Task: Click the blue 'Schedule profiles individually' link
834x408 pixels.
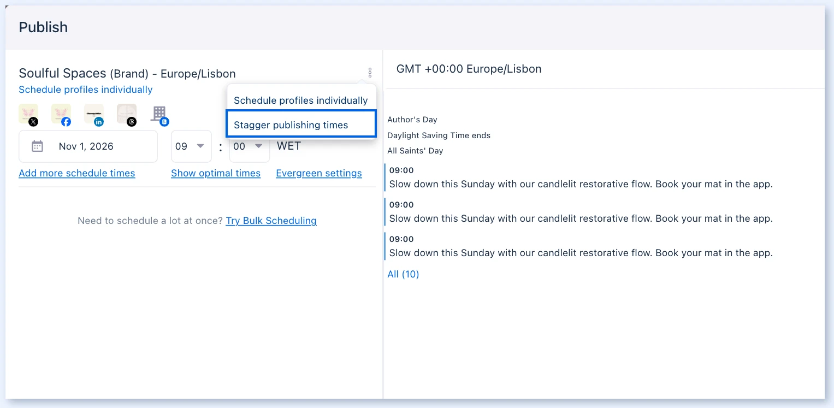Action: 86,90
